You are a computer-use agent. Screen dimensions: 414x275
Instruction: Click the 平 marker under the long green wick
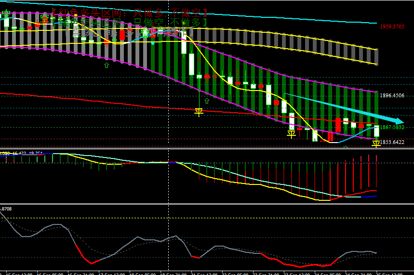(199, 112)
